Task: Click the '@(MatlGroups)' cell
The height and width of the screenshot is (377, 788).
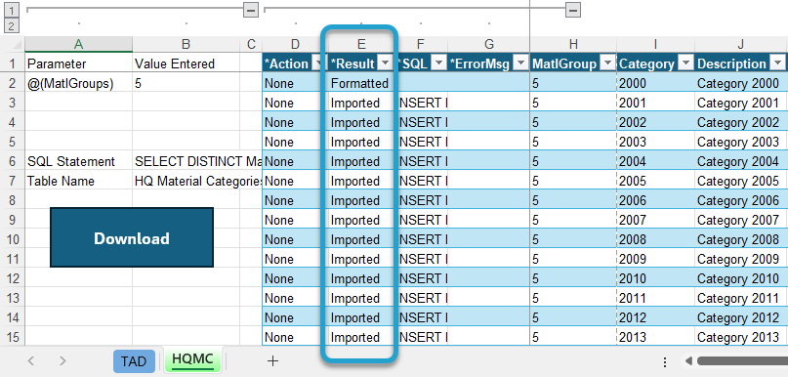Action: click(x=78, y=83)
